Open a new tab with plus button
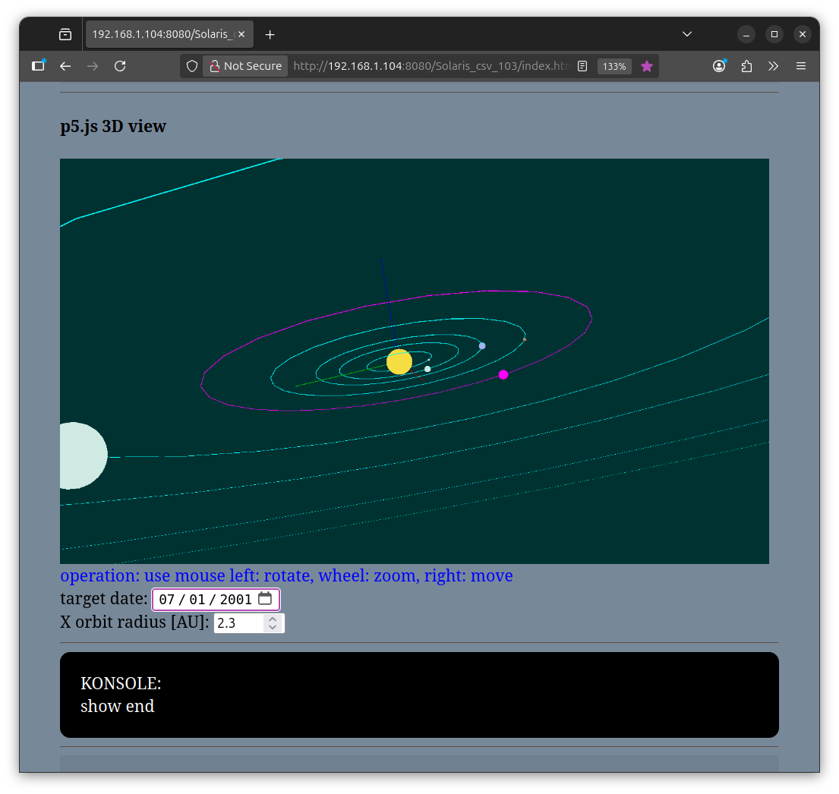 tap(270, 34)
